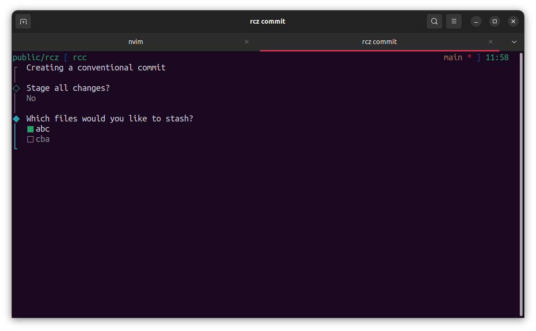
Task: Open the terminal search magnifier icon
Action: 434,21
